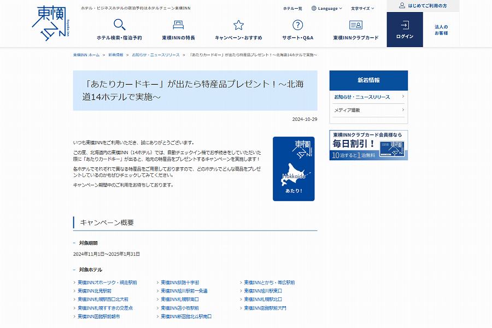Open 東横INN旭川駅前一条通 hotel link
Screen dimensions: 492x328
tap(184, 291)
